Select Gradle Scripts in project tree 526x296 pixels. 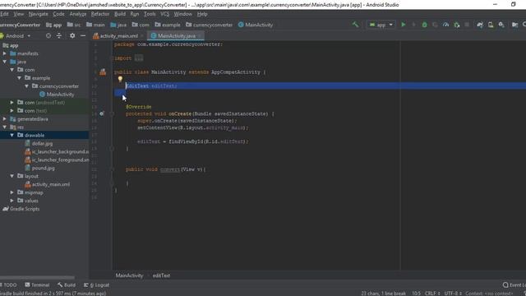[21, 209]
